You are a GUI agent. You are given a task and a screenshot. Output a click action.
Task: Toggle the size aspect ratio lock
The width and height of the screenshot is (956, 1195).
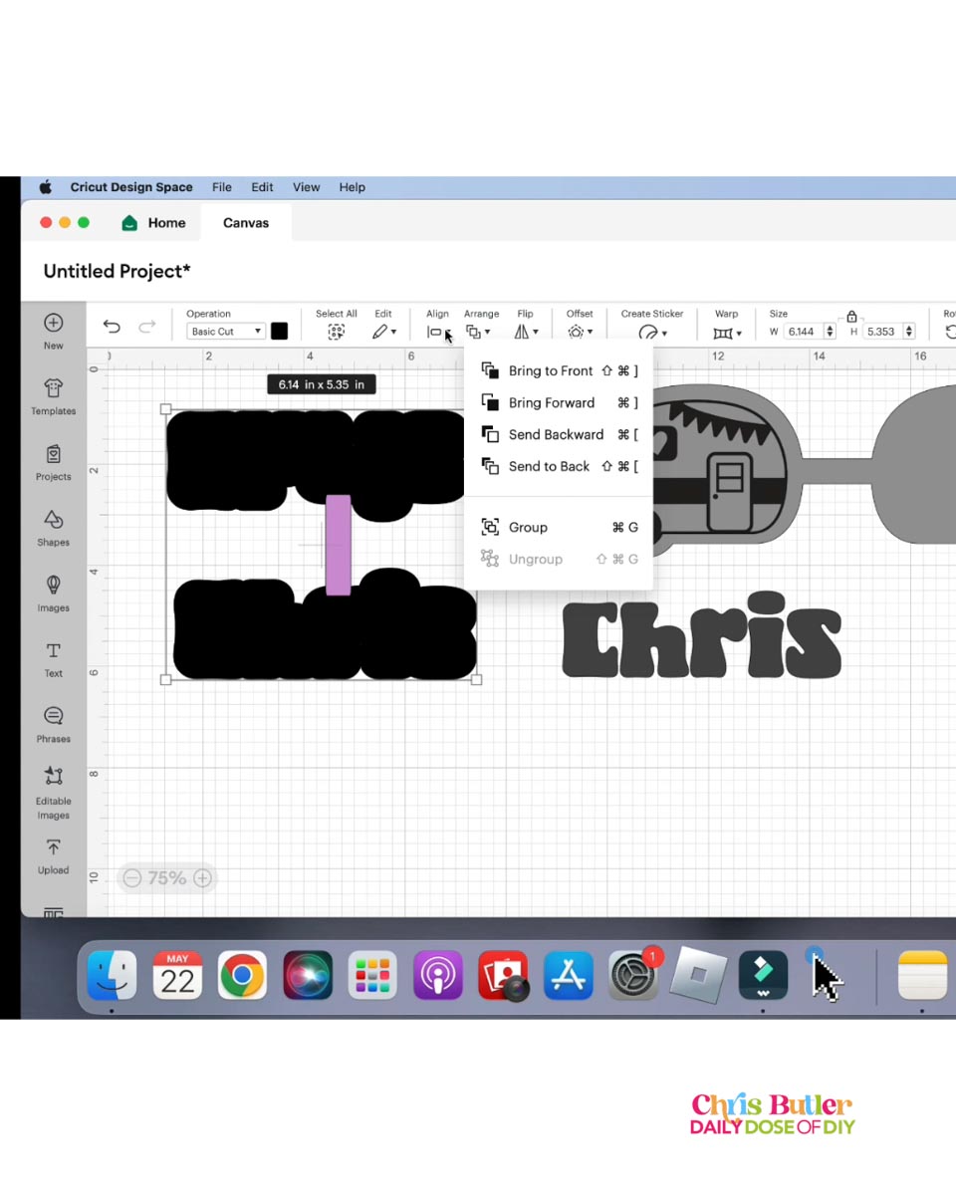pyautogui.click(x=851, y=317)
